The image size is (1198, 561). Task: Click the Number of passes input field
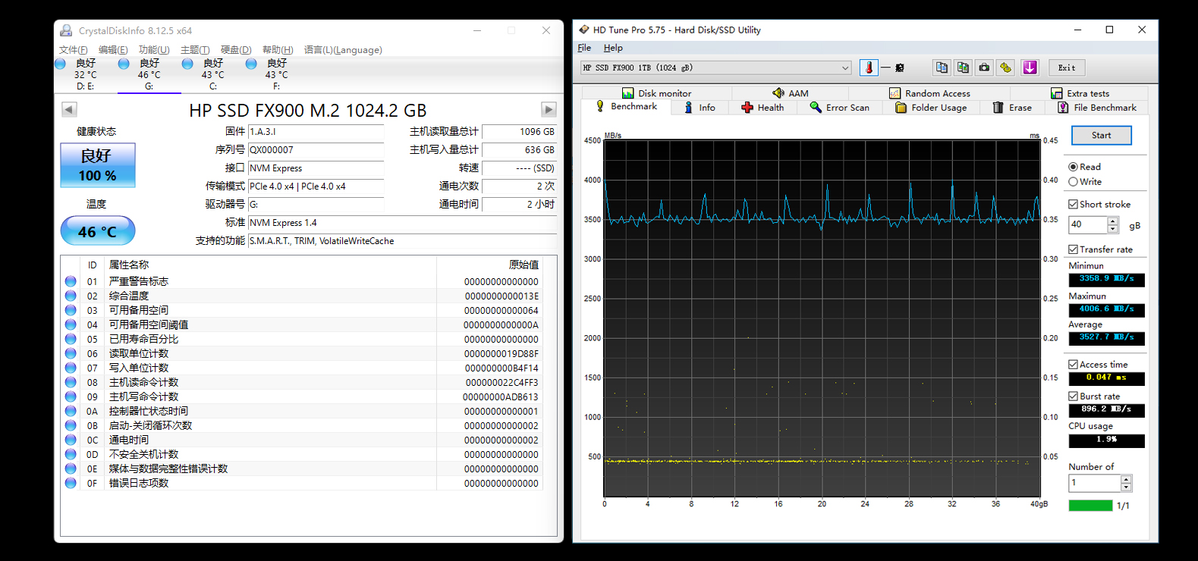click(x=1094, y=482)
